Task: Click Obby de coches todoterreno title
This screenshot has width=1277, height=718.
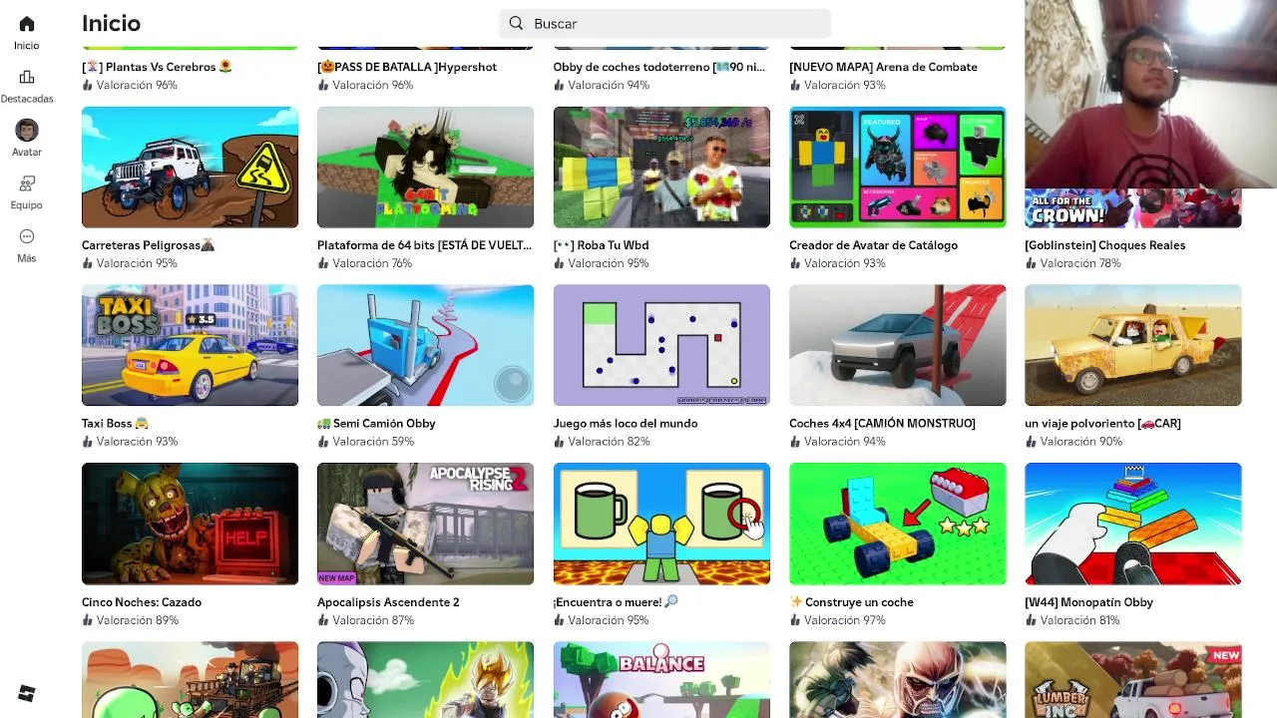Action: 659,67
